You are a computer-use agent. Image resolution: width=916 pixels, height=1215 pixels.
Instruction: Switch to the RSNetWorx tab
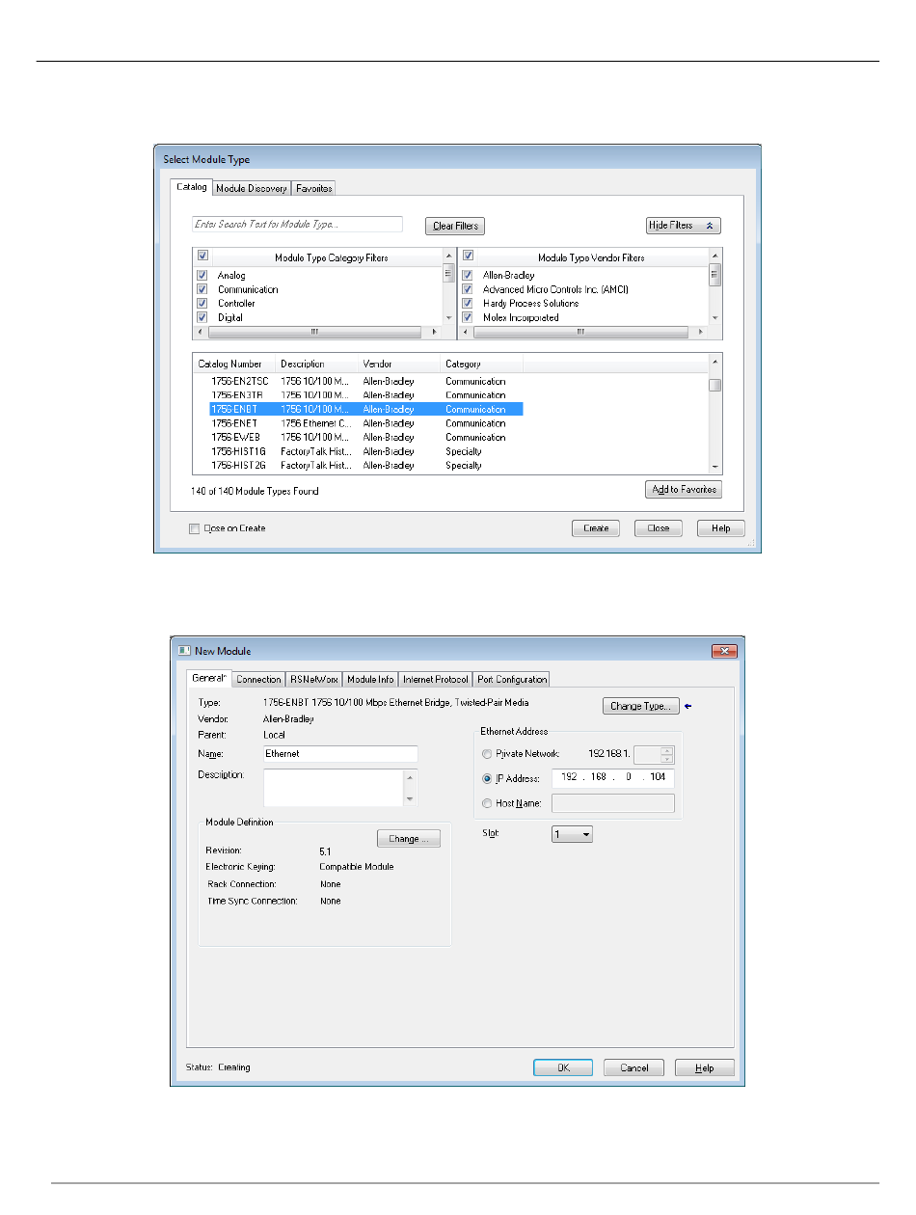[x=314, y=679]
